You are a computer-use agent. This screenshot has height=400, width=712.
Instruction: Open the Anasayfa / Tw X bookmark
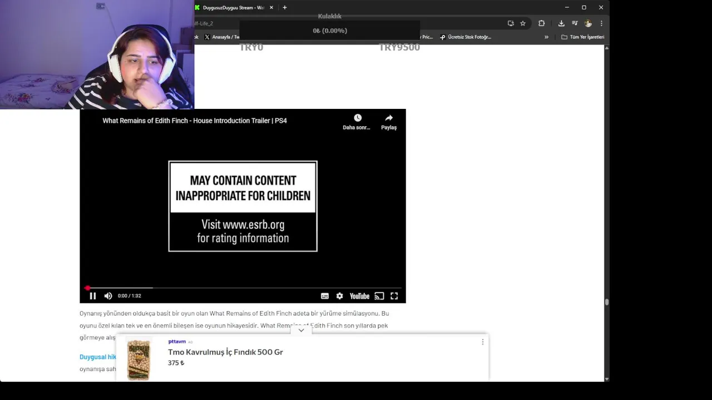221,37
